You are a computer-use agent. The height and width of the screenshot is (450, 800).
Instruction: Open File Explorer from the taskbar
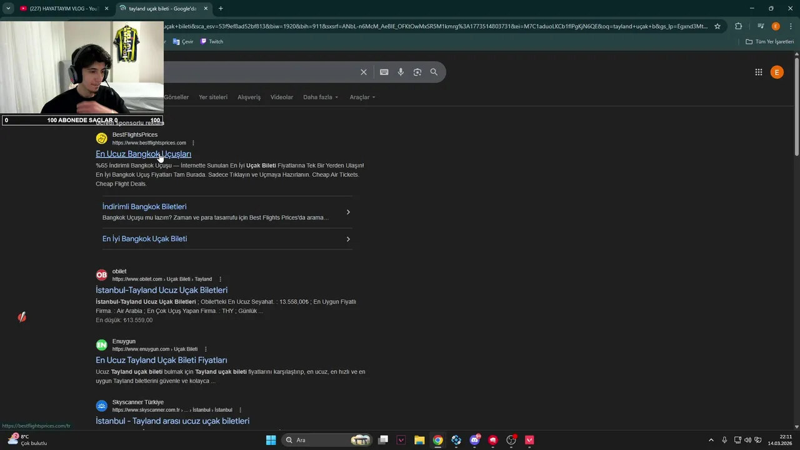coord(419,440)
